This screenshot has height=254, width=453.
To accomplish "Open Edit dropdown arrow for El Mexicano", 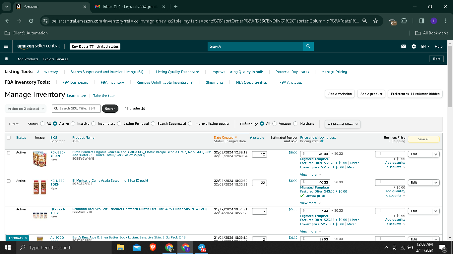I will (x=436, y=183).
